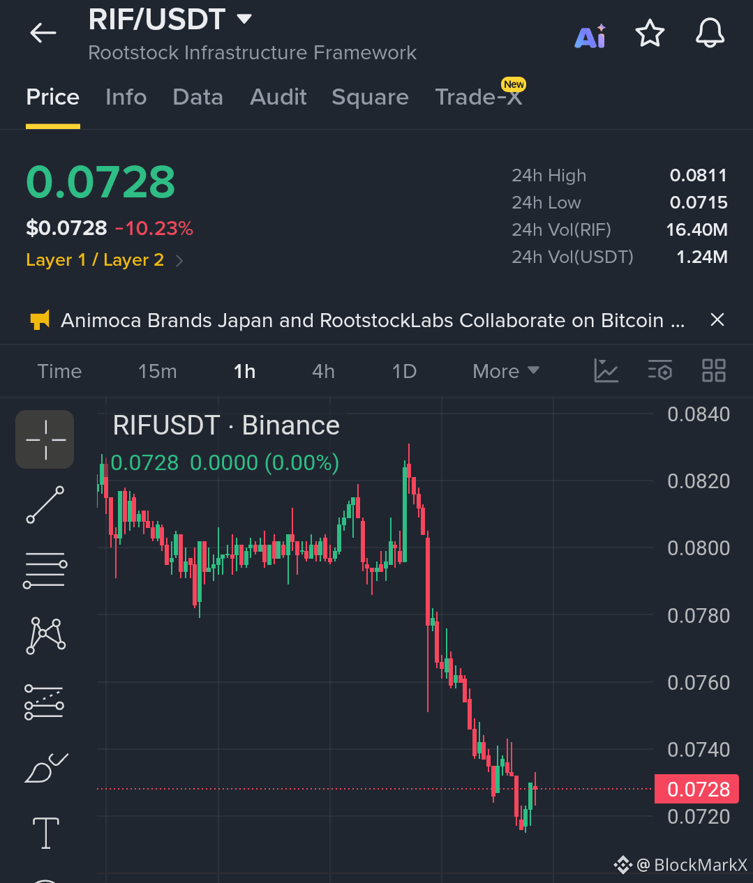The height and width of the screenshot is (883, 753).
Task: Select the trend line drawing tool
Action: pyautogui.click(x=45, y=505)
